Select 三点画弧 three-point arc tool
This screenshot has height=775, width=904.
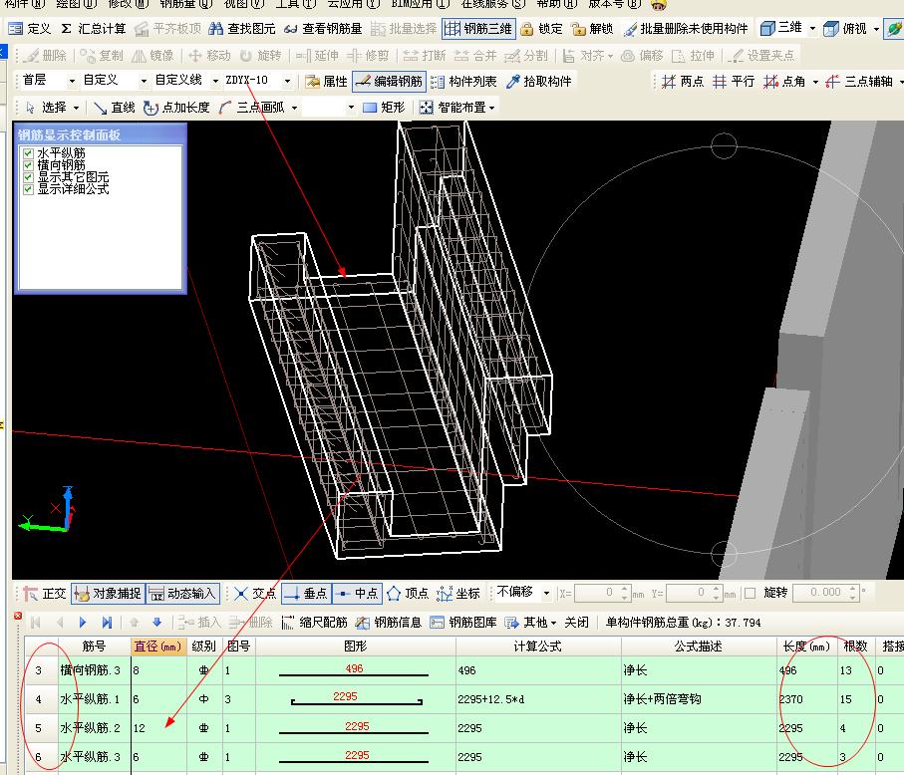click(251, 108)
